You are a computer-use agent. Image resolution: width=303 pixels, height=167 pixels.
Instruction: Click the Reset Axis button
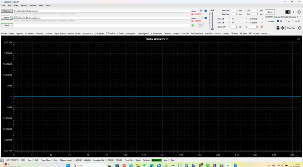[291, 28]
